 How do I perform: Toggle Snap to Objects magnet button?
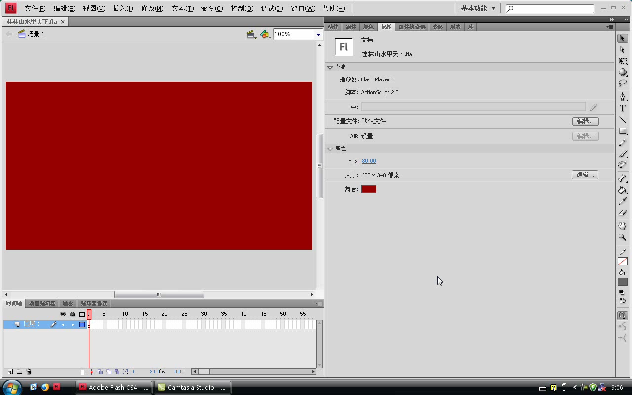coord(622,315)
